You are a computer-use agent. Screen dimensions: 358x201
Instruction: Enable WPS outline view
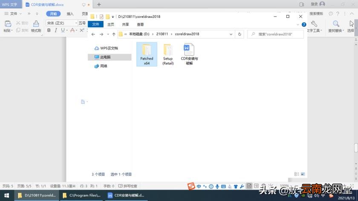tap(256, 186)
